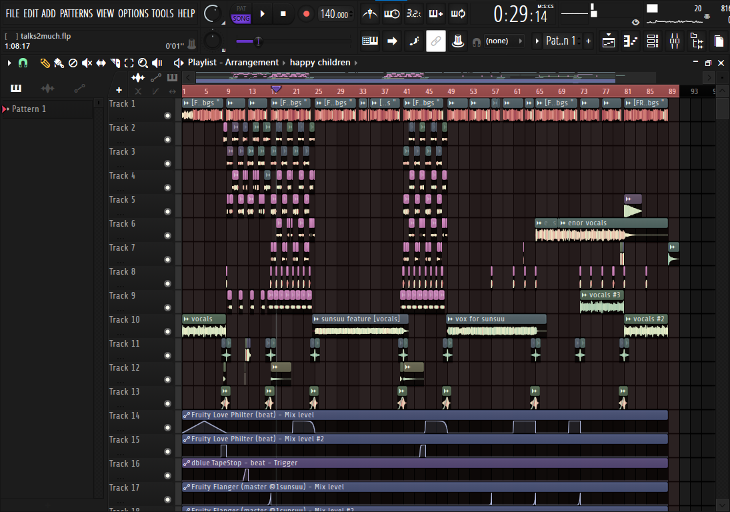The image size is (730, 512).
Task: Open the project picker (pages) icon
Action: [x=719, y=41]
